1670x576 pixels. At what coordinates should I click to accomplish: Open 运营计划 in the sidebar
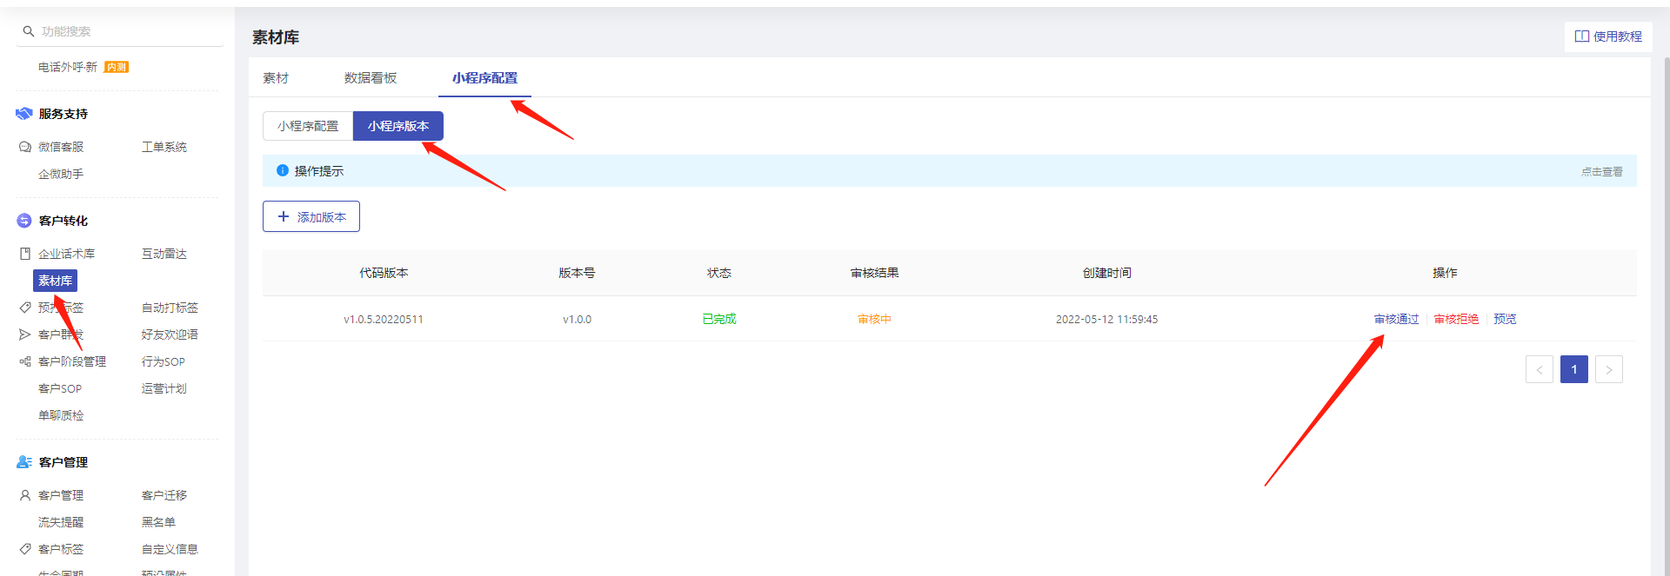point(164,388)
